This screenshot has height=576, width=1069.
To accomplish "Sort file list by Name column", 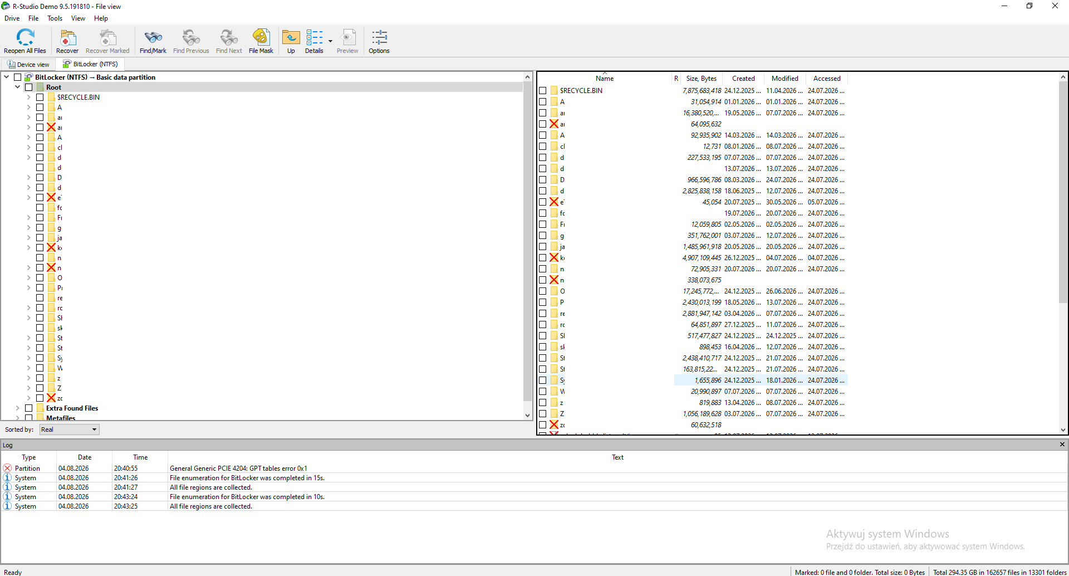I will [x=605, y=79].
